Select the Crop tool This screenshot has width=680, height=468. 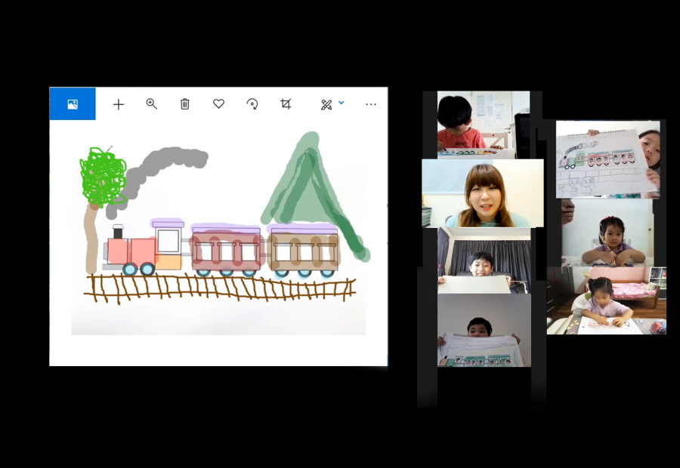286,104
